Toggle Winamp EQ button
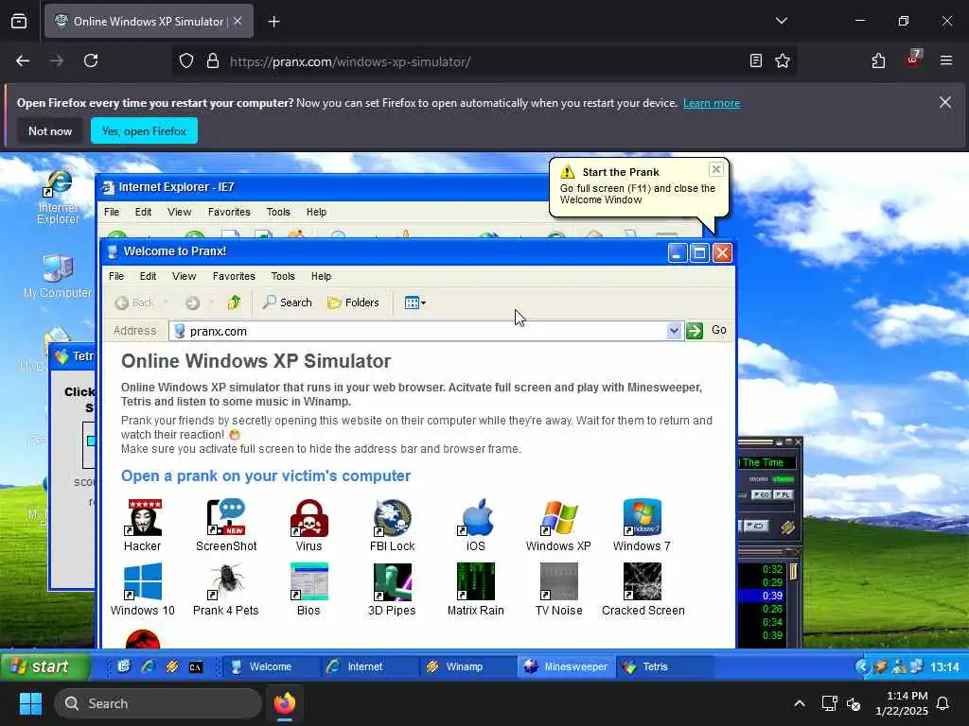Viewport: 969px width, 726px height. pyautogui.click(x=762, y=494)
